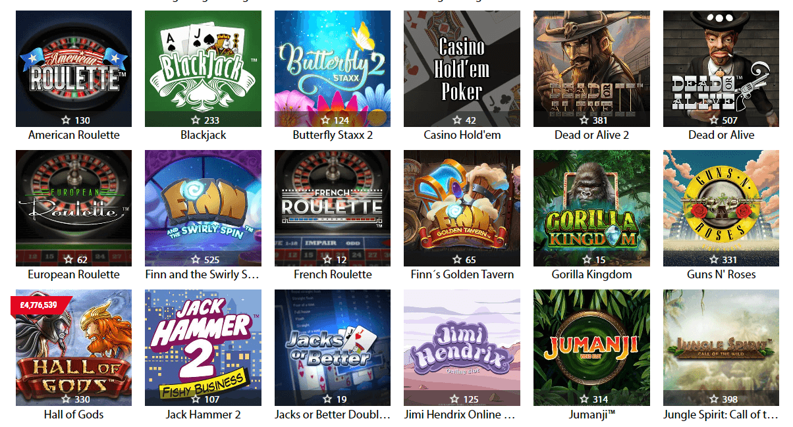Favorite Blackjack using its star icon

(196, 120)
